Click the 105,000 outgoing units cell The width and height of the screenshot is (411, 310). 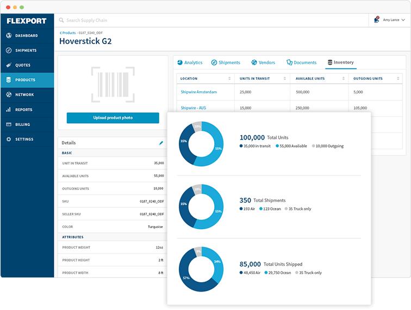click(360, 108)
